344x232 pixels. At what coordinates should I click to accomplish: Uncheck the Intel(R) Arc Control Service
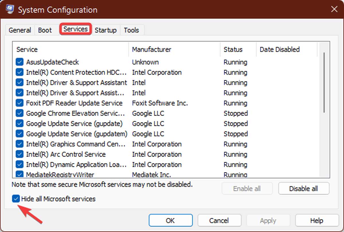(x=19, y=154)
